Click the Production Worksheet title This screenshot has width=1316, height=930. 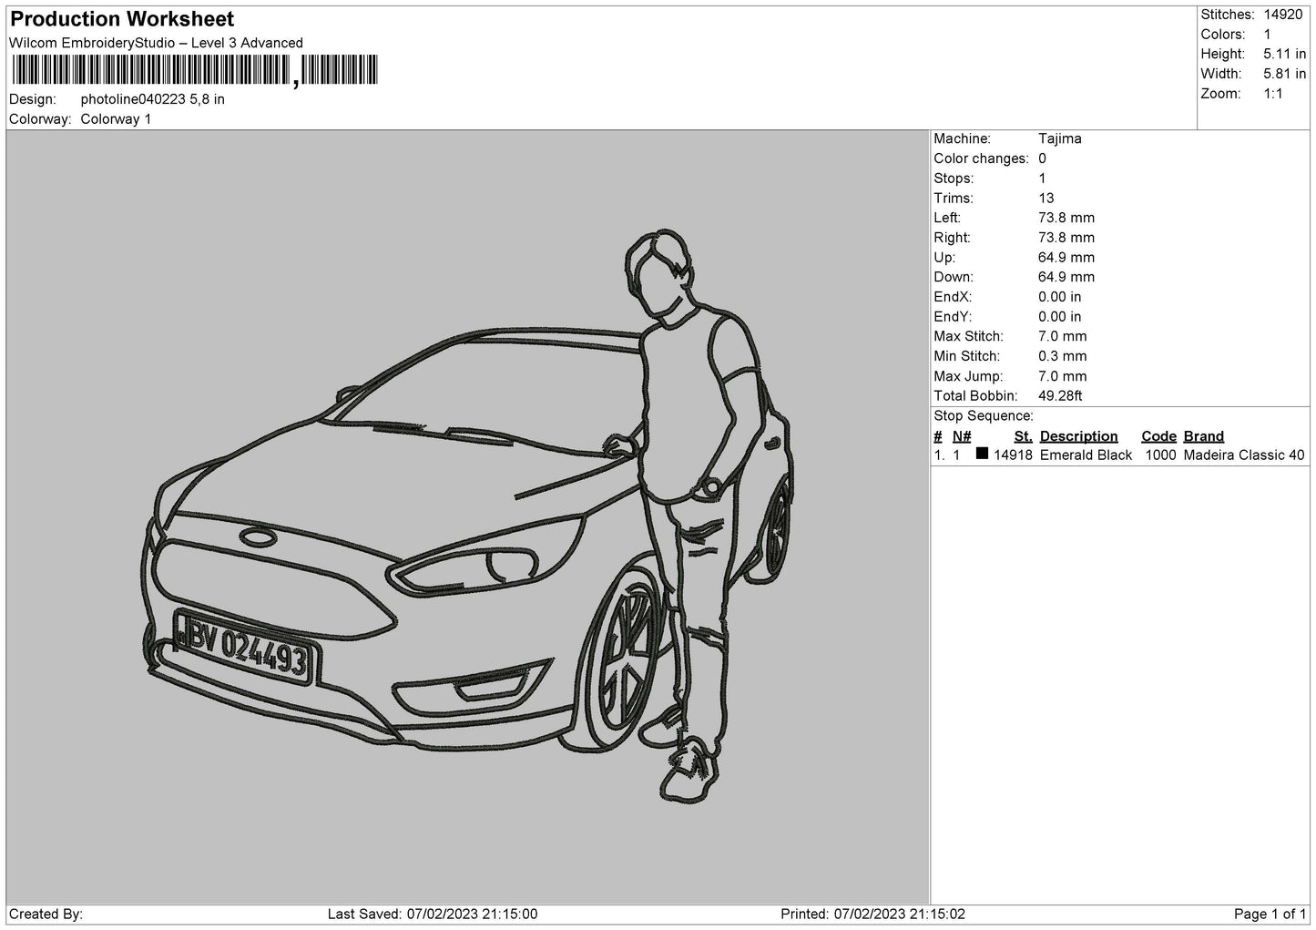(x=122, y=19)
